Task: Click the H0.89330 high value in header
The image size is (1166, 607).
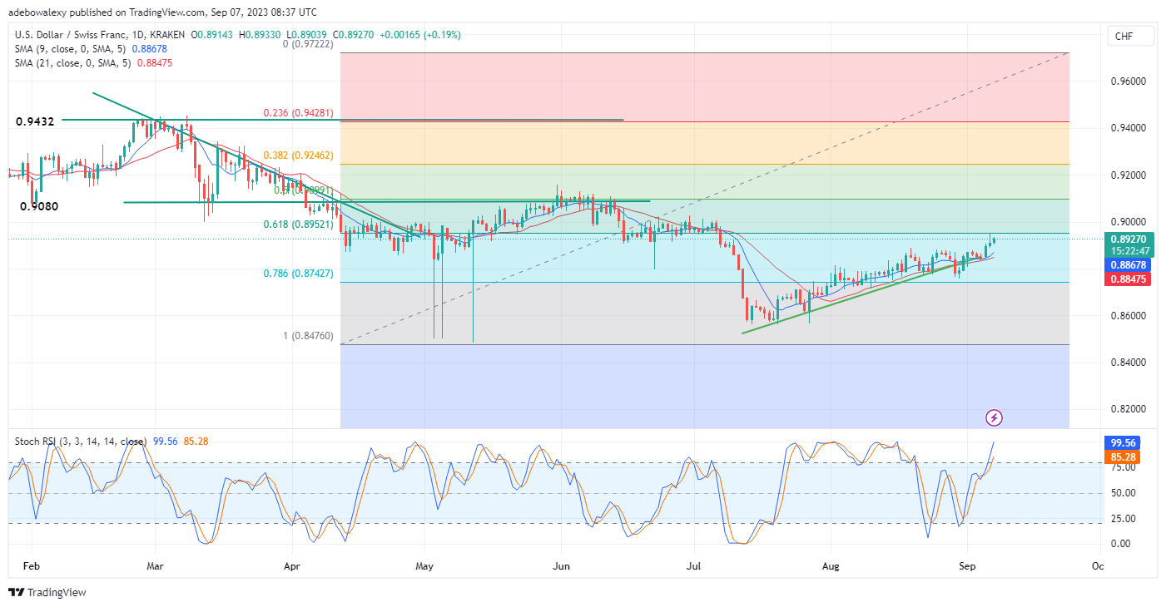Action: click(260, 35)
